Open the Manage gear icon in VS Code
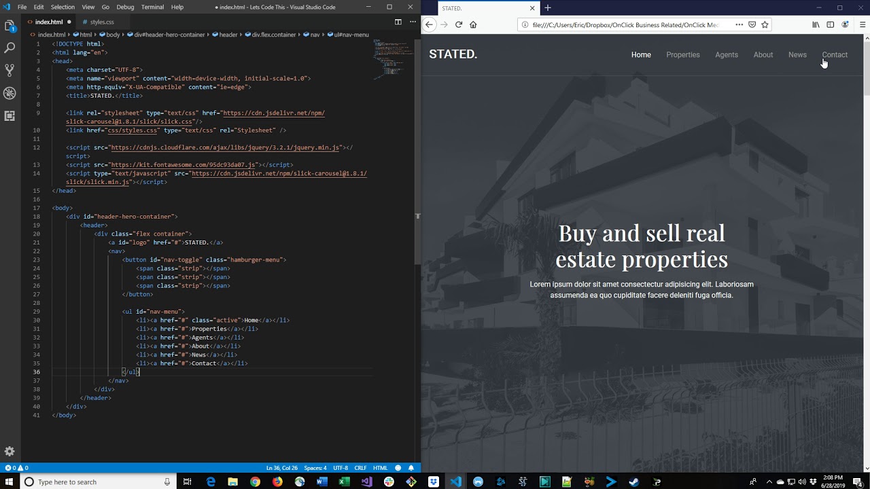 click(x=10, y=452)
